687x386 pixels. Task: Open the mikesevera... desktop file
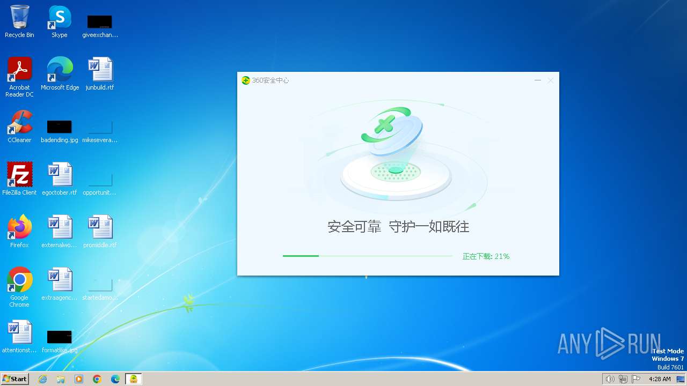pyautogui.click(x=100, y=131)
